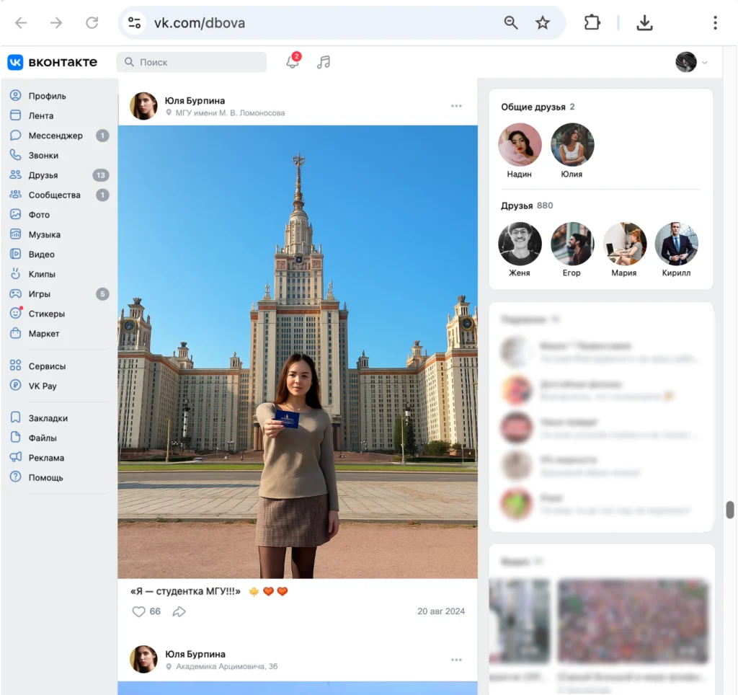
Task: Open the three-dot menu on MGU post
Action: pyautogui.click(x=456, y=106)
